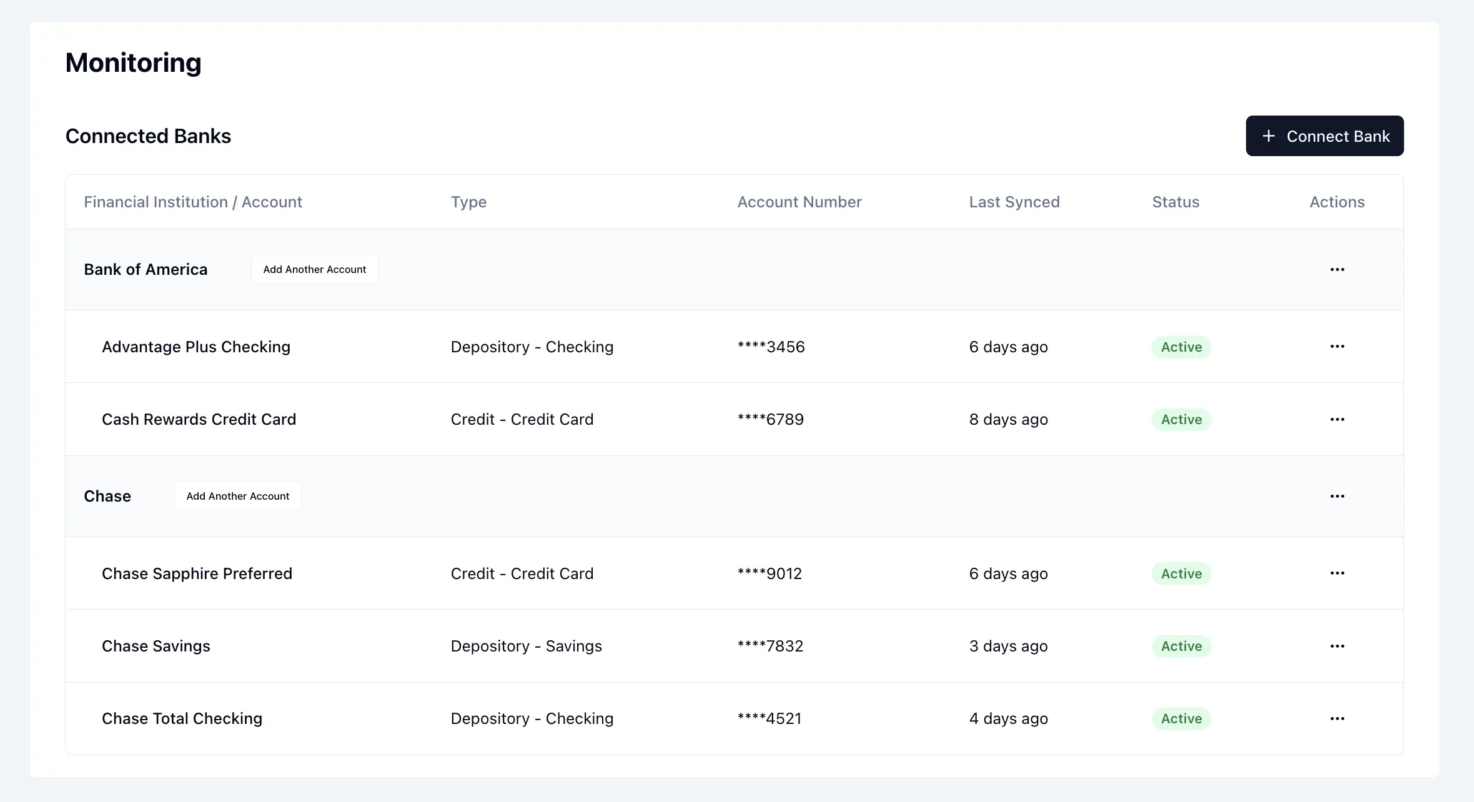Add another account under Bank of America
This screenshot has width=1474, height=802.
tap(314, 269)
